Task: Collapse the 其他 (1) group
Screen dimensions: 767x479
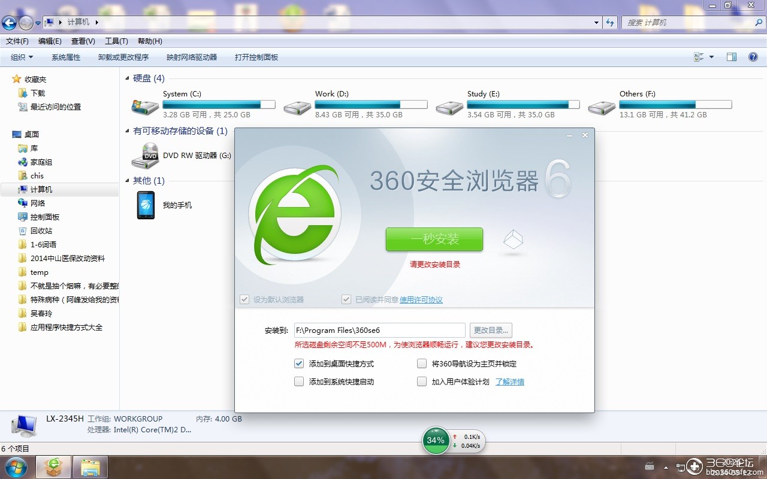Action: pos(128,180)
